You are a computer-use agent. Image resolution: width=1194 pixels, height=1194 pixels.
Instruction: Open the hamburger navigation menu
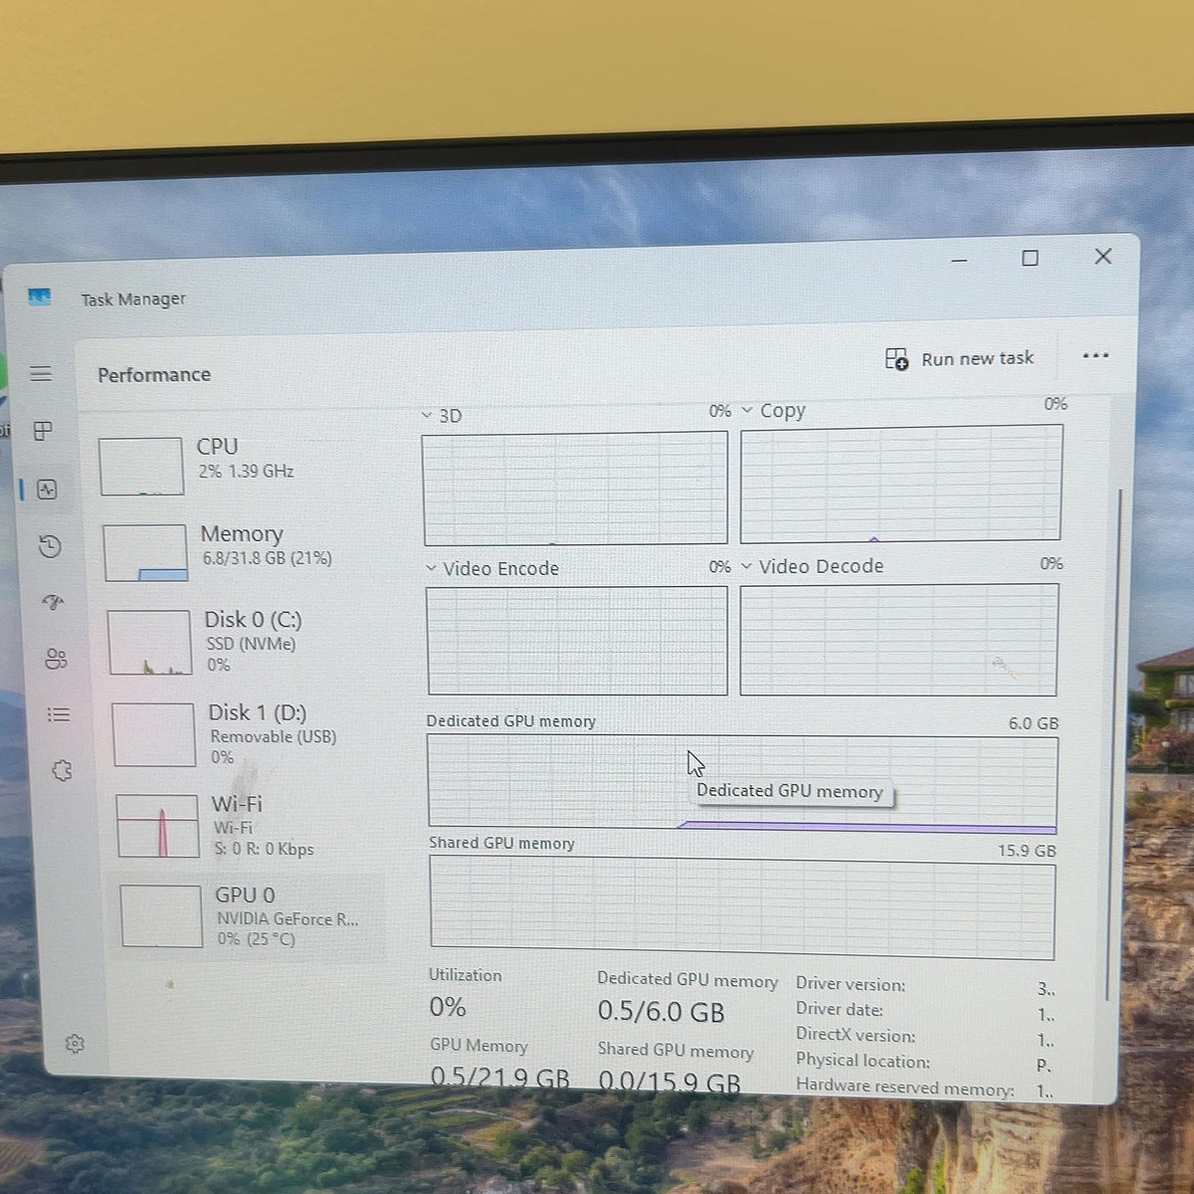[x=41, y=374]
